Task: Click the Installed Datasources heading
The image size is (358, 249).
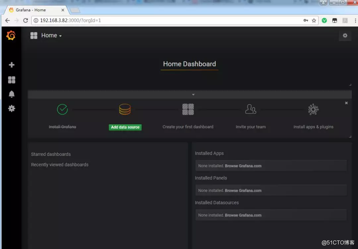Action: pyautogui.click(x=217, y=203)
